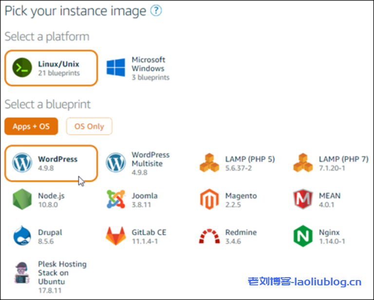Viewport: 374px width, 300px height.
Task: Choose the Redmine logo icon
Action: 209,237
